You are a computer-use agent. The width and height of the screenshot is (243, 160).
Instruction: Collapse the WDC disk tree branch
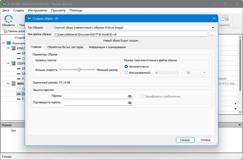[8, 83]
